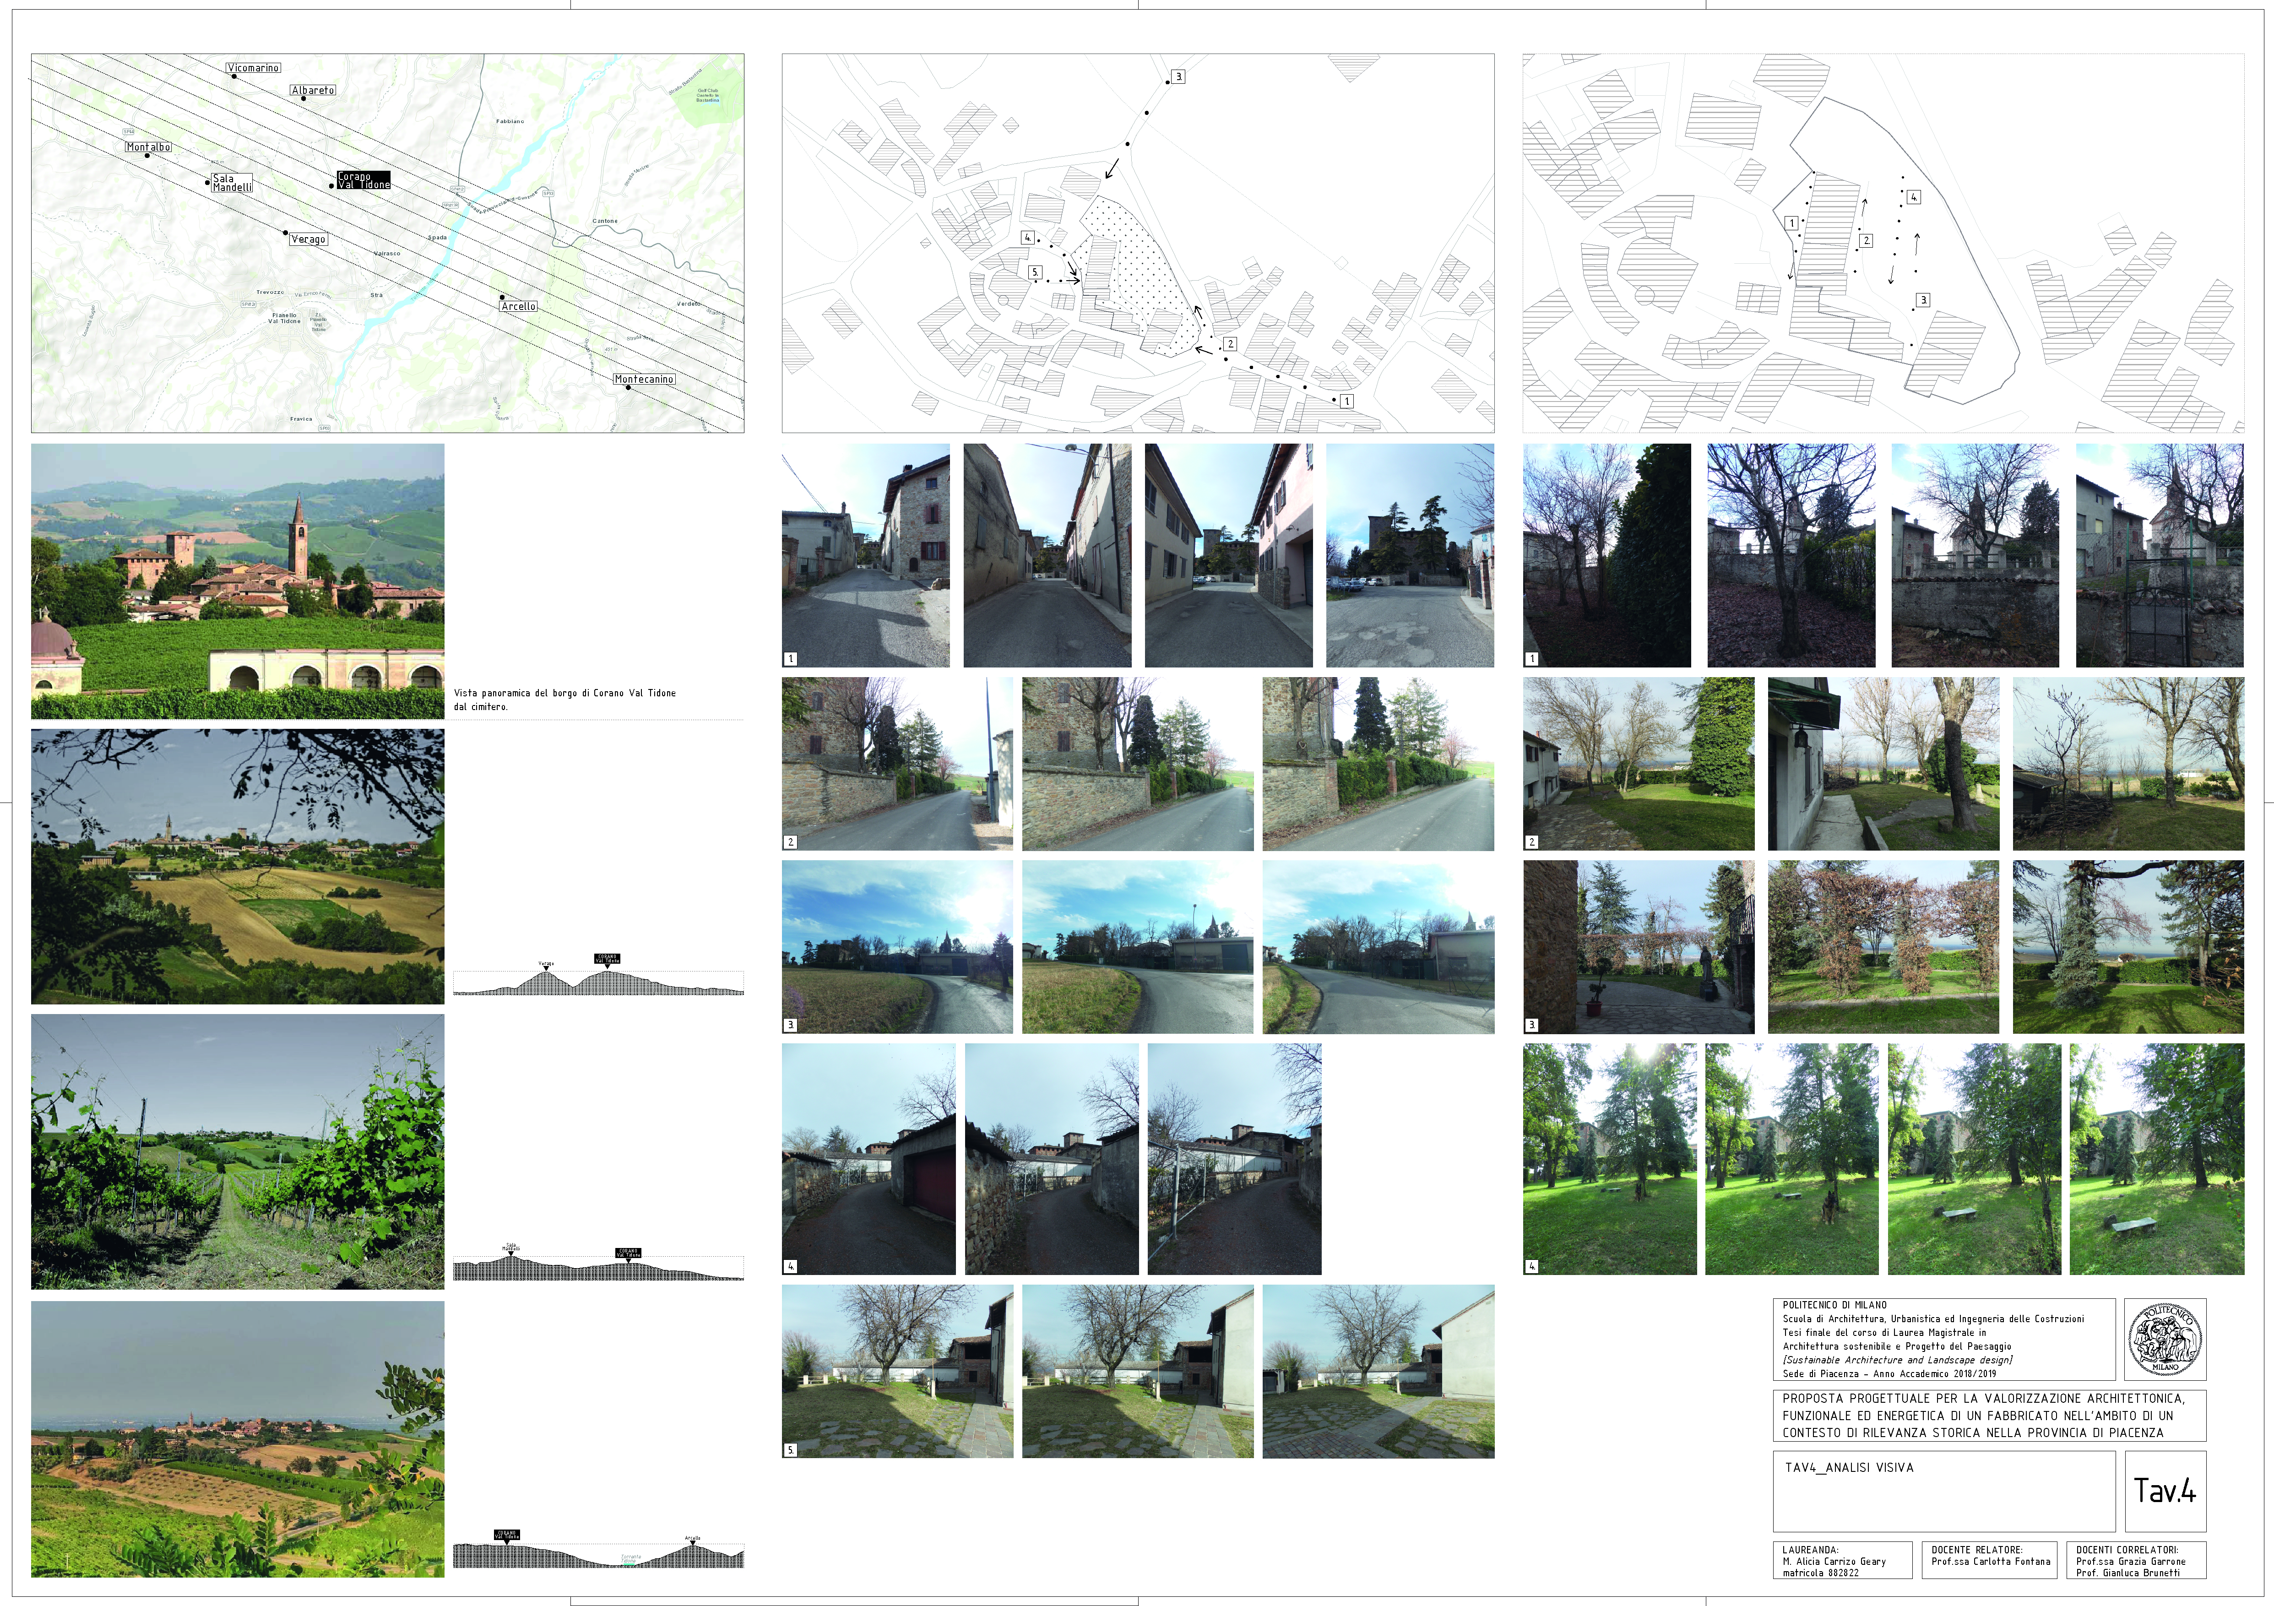Click viewpoint marker 5 on the central village plan
2274x1606 pixels.
tap(1035, 272)
